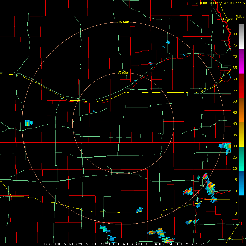Image resolution: width=246 pixels, height=246 pixels.
Task: Click the 60 value on the color scale
Action: (235, 79)
